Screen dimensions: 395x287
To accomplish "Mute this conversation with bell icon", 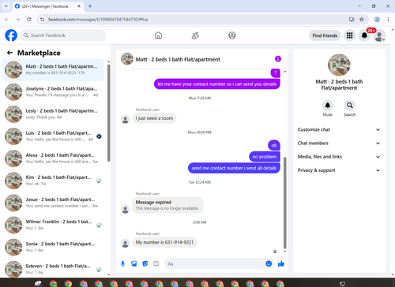I will tap(328, 106).
